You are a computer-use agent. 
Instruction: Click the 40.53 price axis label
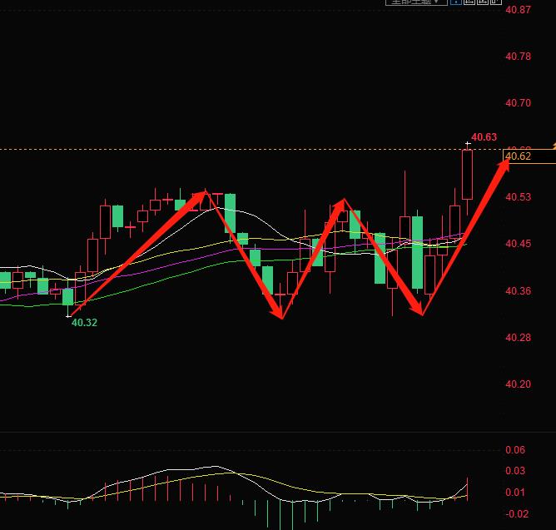518,196
